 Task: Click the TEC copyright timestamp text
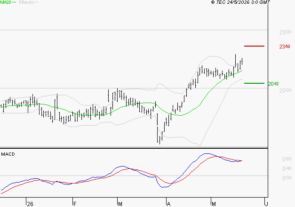pos(240,2)
